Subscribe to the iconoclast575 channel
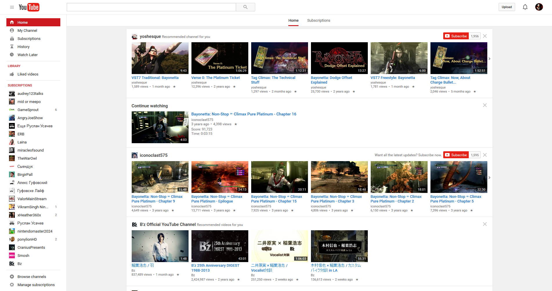 pos(456,155)
